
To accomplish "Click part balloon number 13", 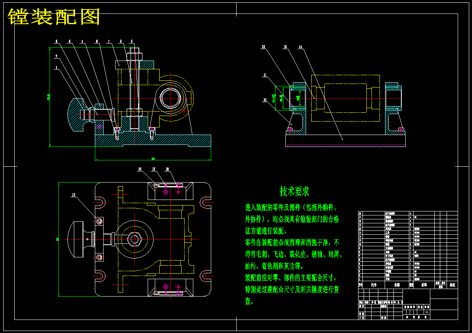I will [285, 47].
